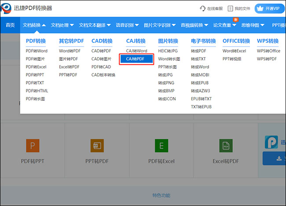Image resolution: width=286 pixels, height=206 pixels.
Task: Click the blue download button
Action: [274, 158]
